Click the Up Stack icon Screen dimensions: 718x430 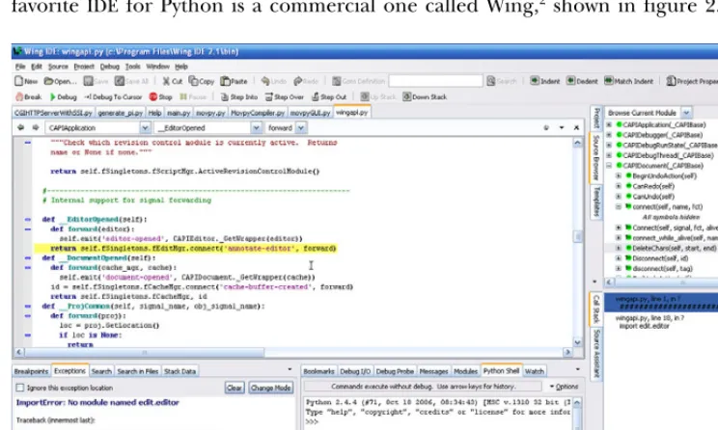[365, 97]
